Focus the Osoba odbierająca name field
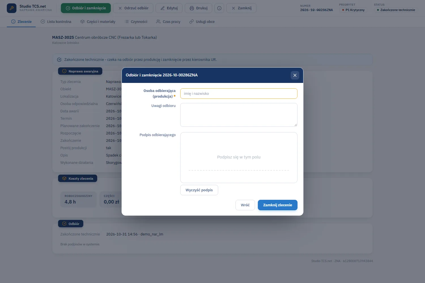 (x=239, y=94)
